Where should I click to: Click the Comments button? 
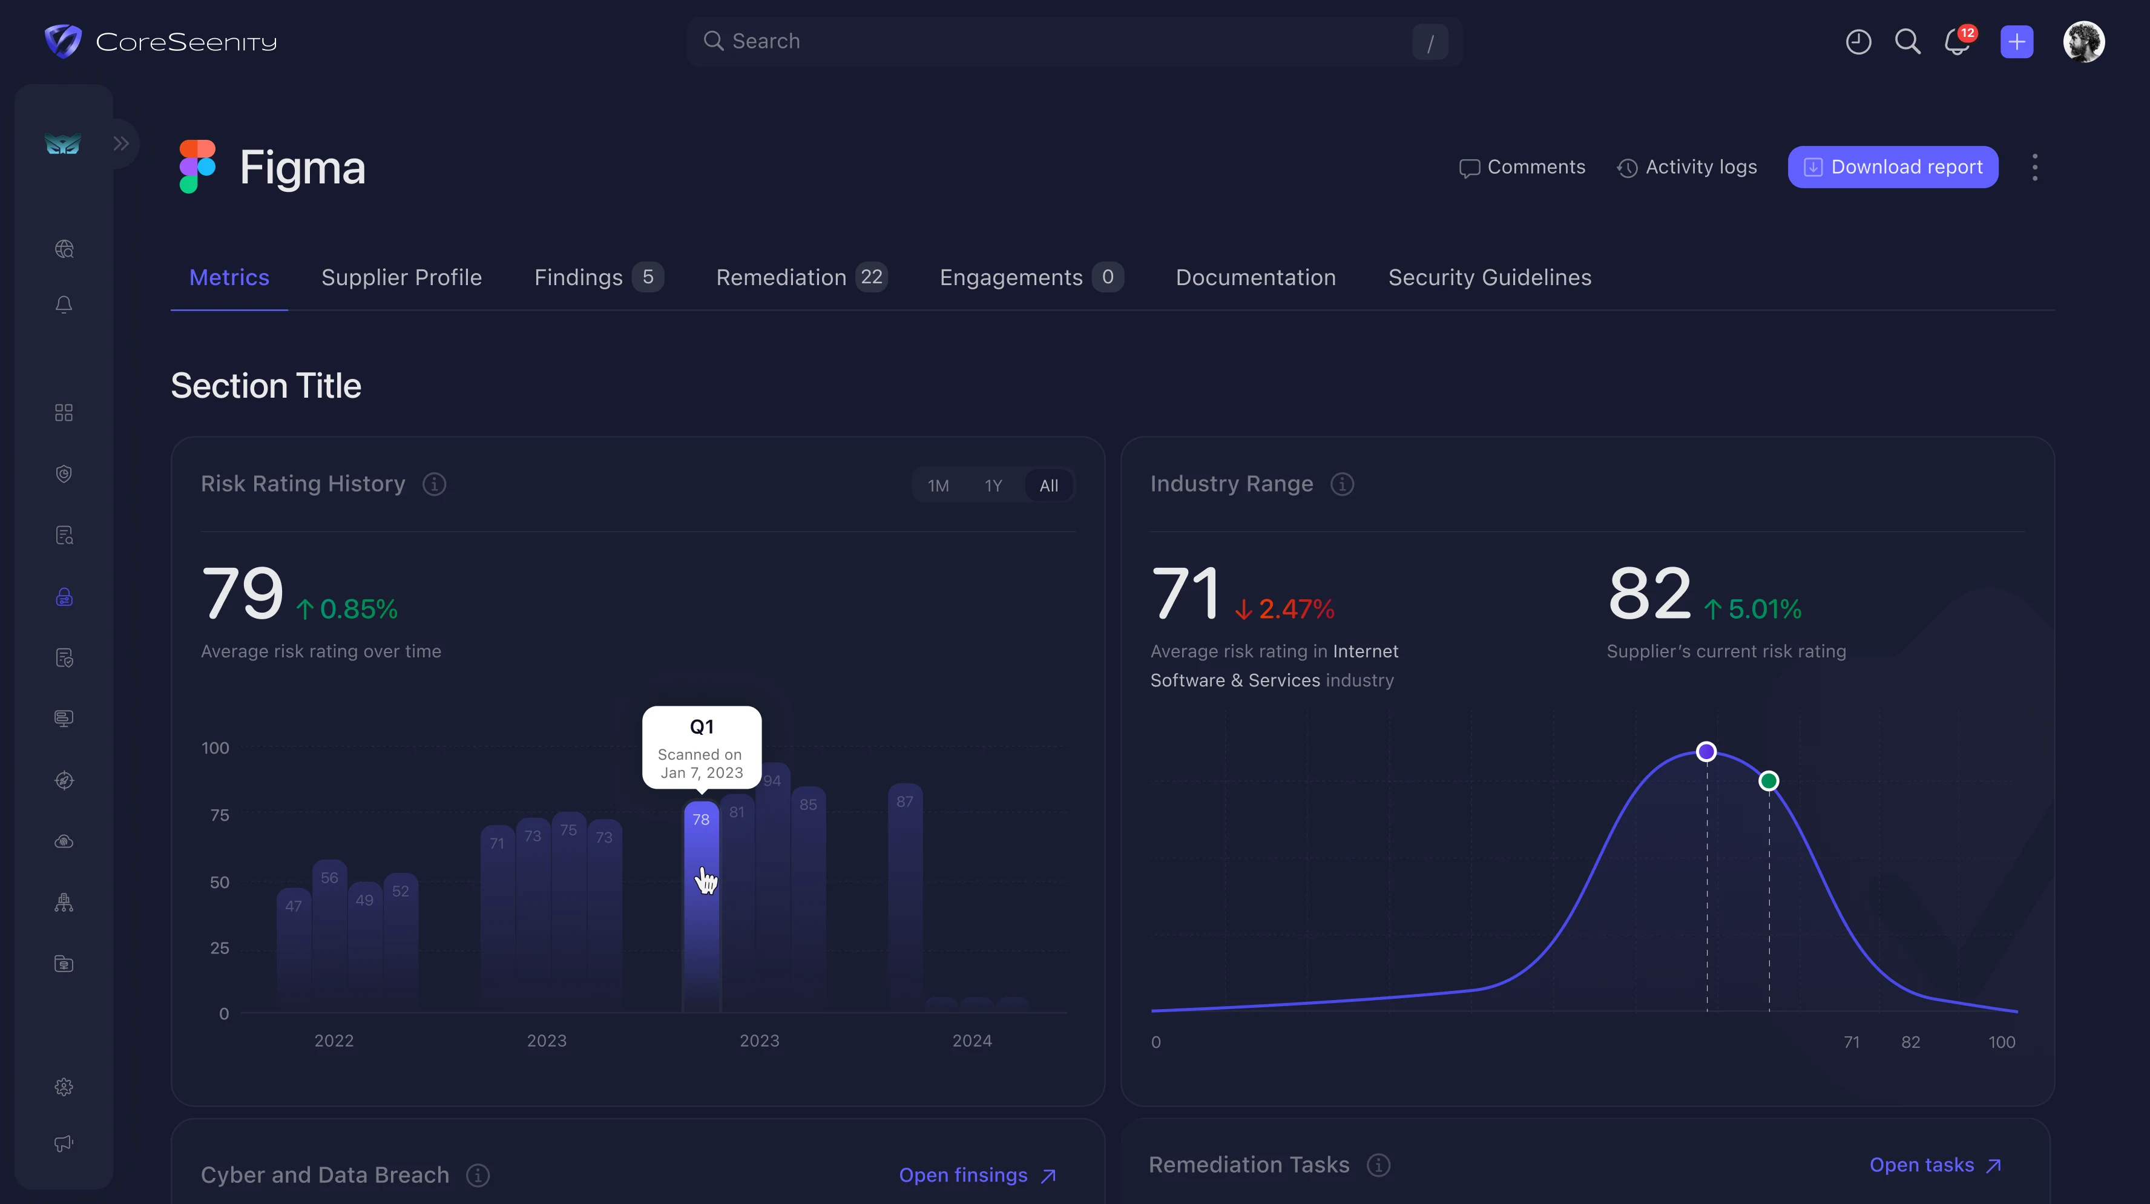pos(1522,167)
